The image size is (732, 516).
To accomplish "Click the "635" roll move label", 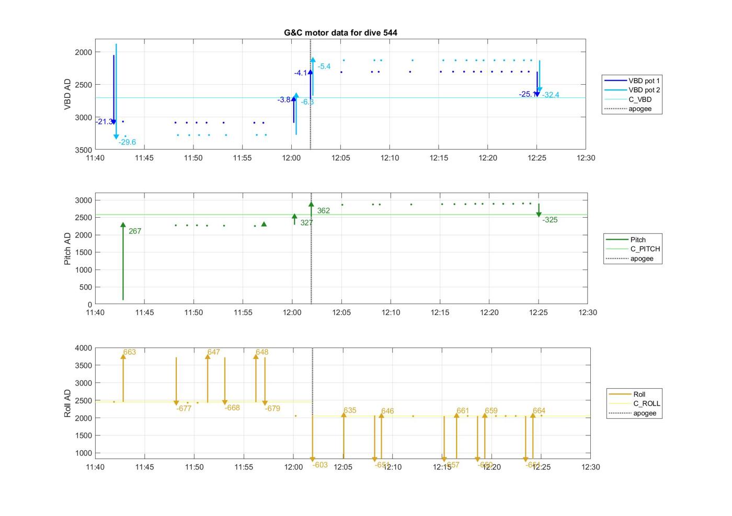I will point(350,410).
